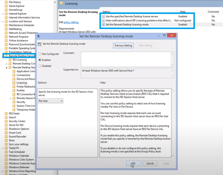Select the Profiles folder
This screenshot has height=175, width=223.
click(x=21, y=91)
